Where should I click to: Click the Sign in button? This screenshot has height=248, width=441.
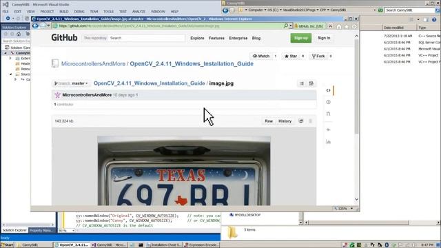(324, 38)
